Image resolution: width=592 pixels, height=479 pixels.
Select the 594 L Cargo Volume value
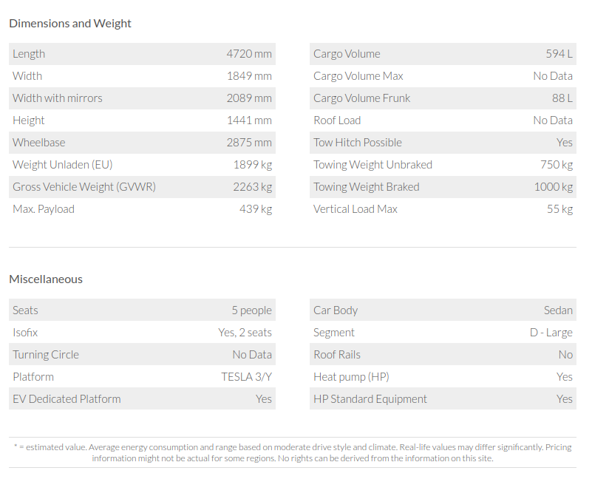coord(559,54)
